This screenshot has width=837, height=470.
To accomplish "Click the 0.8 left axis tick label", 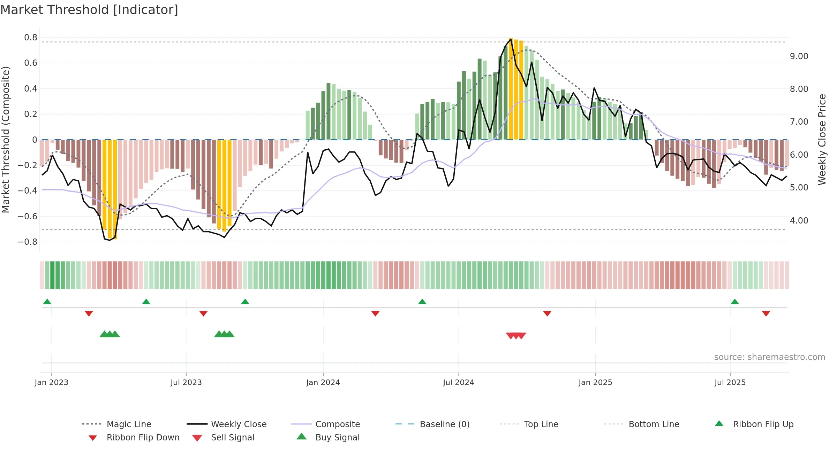I will click(x=31, y=37).
